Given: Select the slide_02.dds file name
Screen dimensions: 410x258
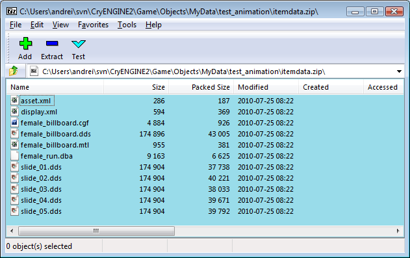Looking at the screenshot, I should click(x=41, y=178).
